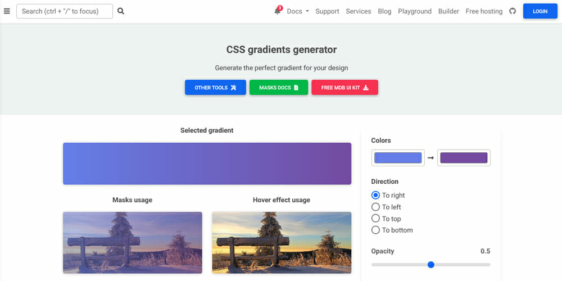Pick the first blue gradient color swatch
The image size is (562, 281).
(x=398, y=158)
